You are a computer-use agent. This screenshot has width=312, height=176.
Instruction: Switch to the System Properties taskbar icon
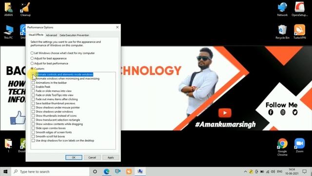pyautogui.click(x=140, y=172)
